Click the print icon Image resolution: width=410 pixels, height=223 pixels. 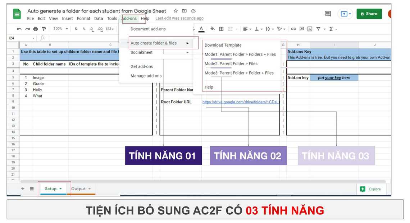36,29
